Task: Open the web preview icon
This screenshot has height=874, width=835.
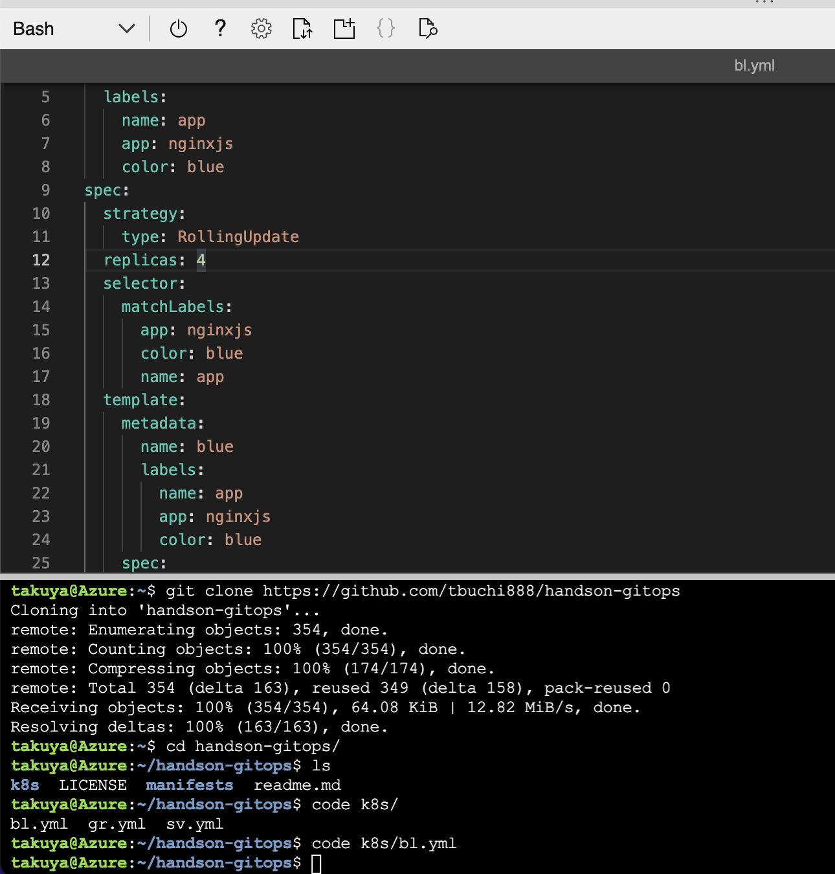Action: [428, 28]
